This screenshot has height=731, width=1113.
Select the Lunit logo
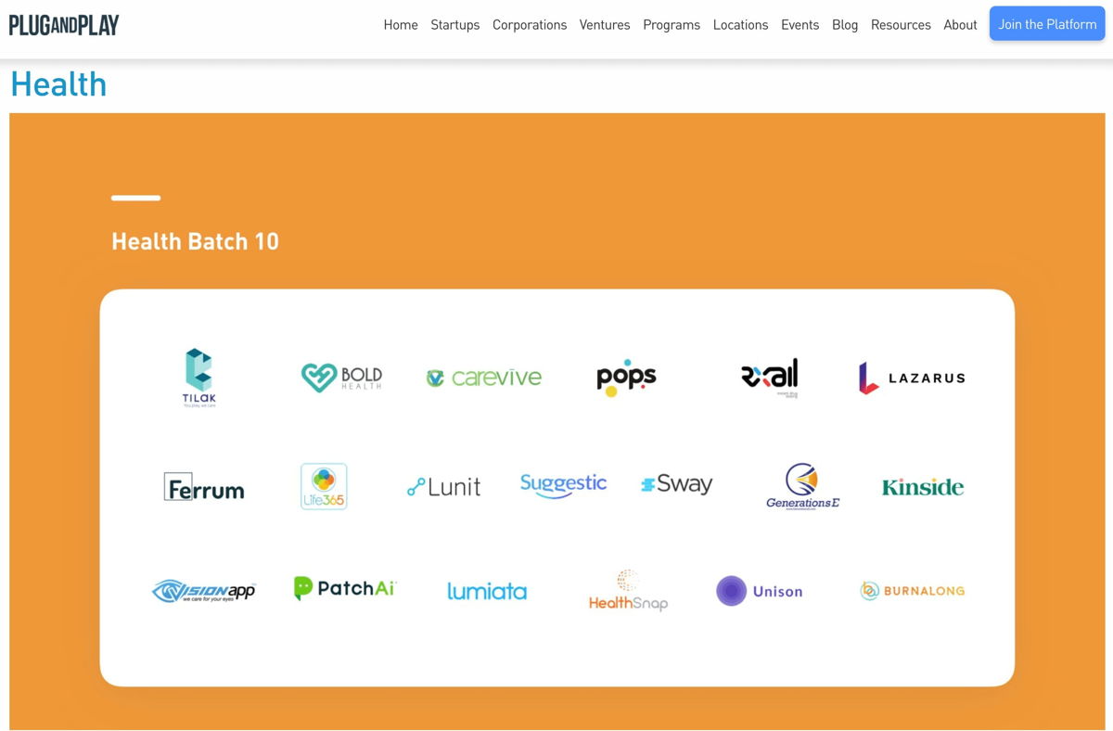[x=444, y=487]
